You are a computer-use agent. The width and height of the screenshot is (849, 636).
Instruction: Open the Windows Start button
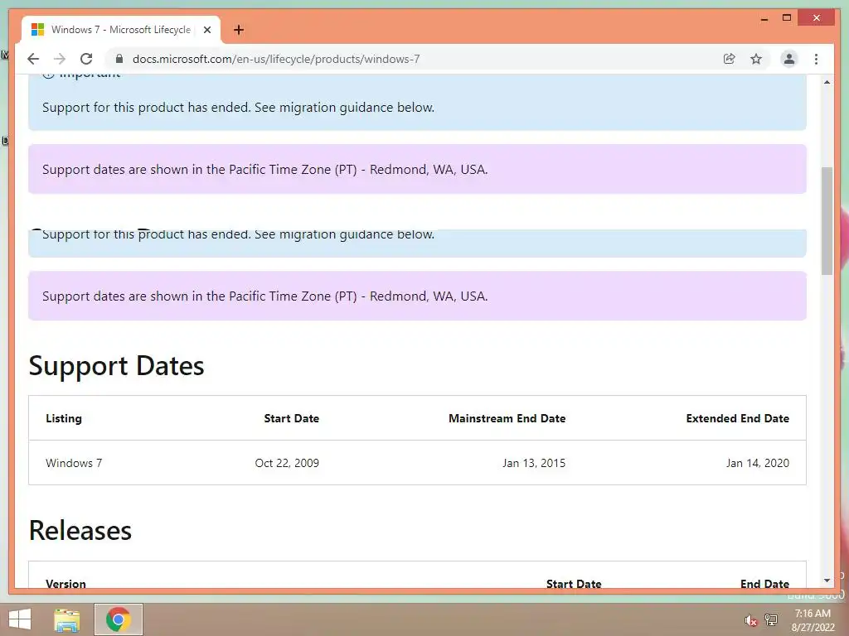tap(20, 619)
